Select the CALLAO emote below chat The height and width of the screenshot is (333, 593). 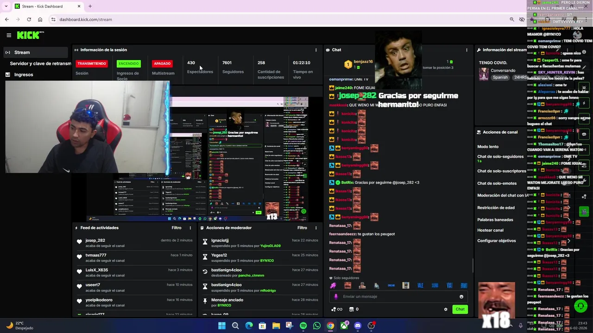tap(391, 286)
